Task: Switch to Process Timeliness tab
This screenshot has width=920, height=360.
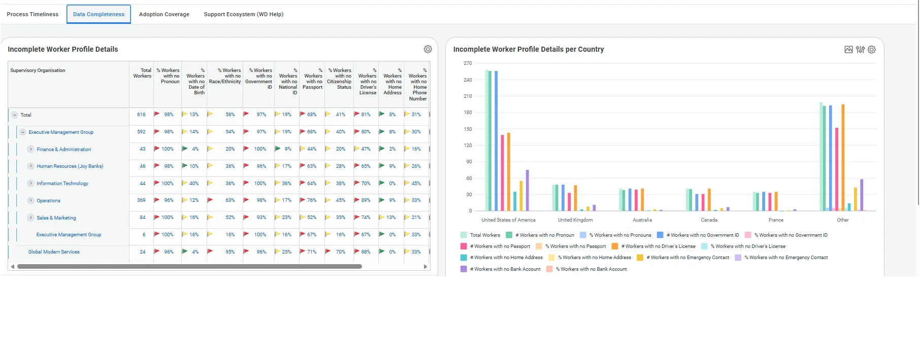Action: click(32, 14)
